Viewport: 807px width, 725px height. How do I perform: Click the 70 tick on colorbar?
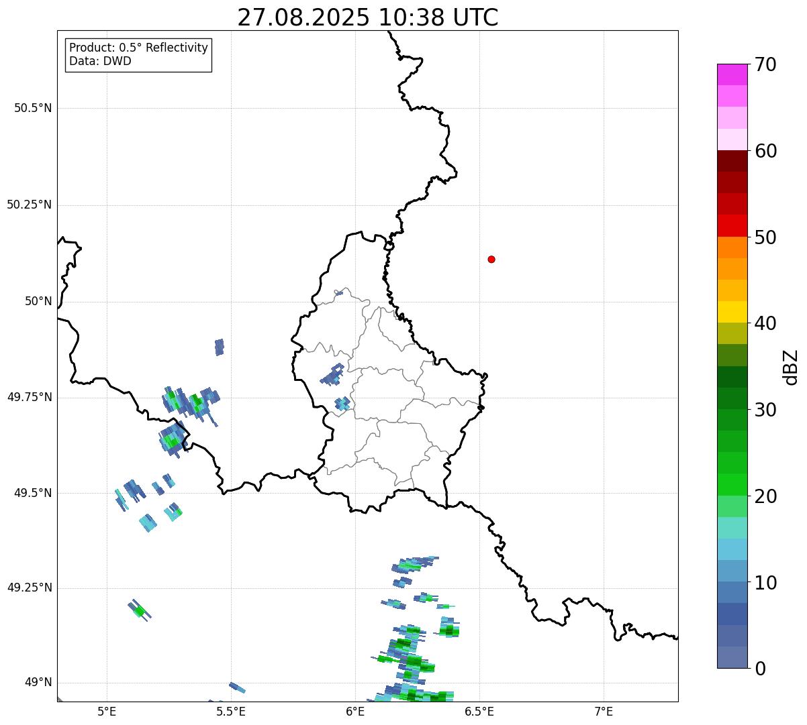click(x=765, y=64)
